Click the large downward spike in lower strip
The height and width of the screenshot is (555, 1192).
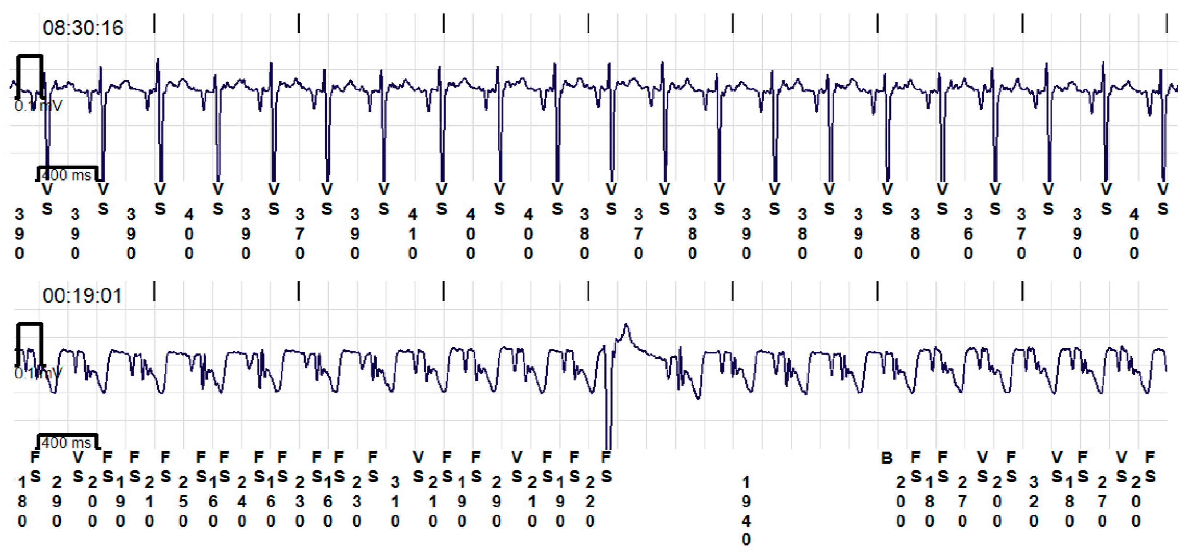[608, 416]
